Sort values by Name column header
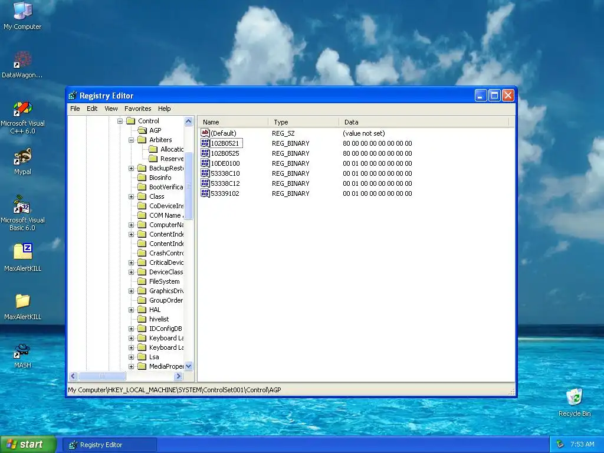The height and width of the screenshot is (453, 604). [233, 122]
